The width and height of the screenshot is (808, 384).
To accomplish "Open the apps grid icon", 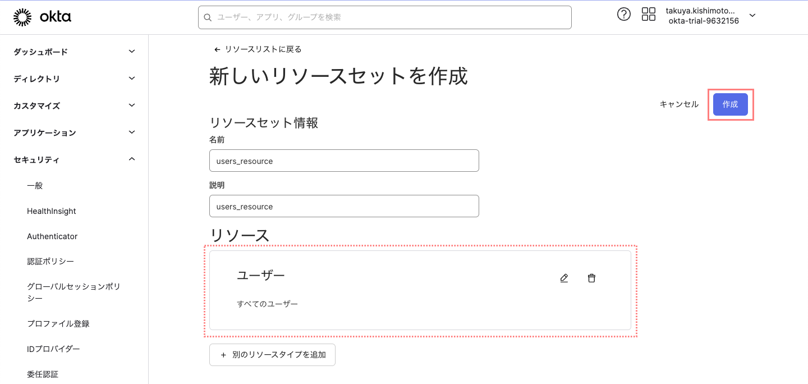I will (649, 15).
